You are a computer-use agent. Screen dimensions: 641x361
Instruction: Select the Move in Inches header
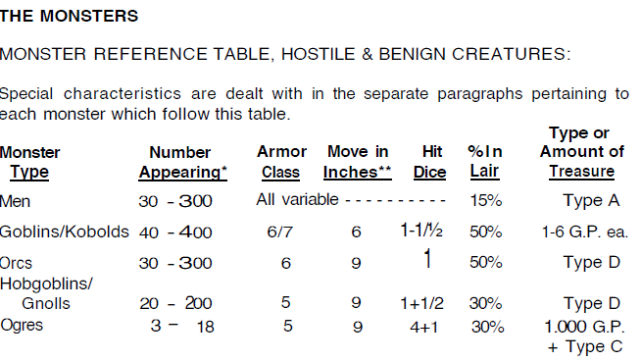tap(358, 162)
